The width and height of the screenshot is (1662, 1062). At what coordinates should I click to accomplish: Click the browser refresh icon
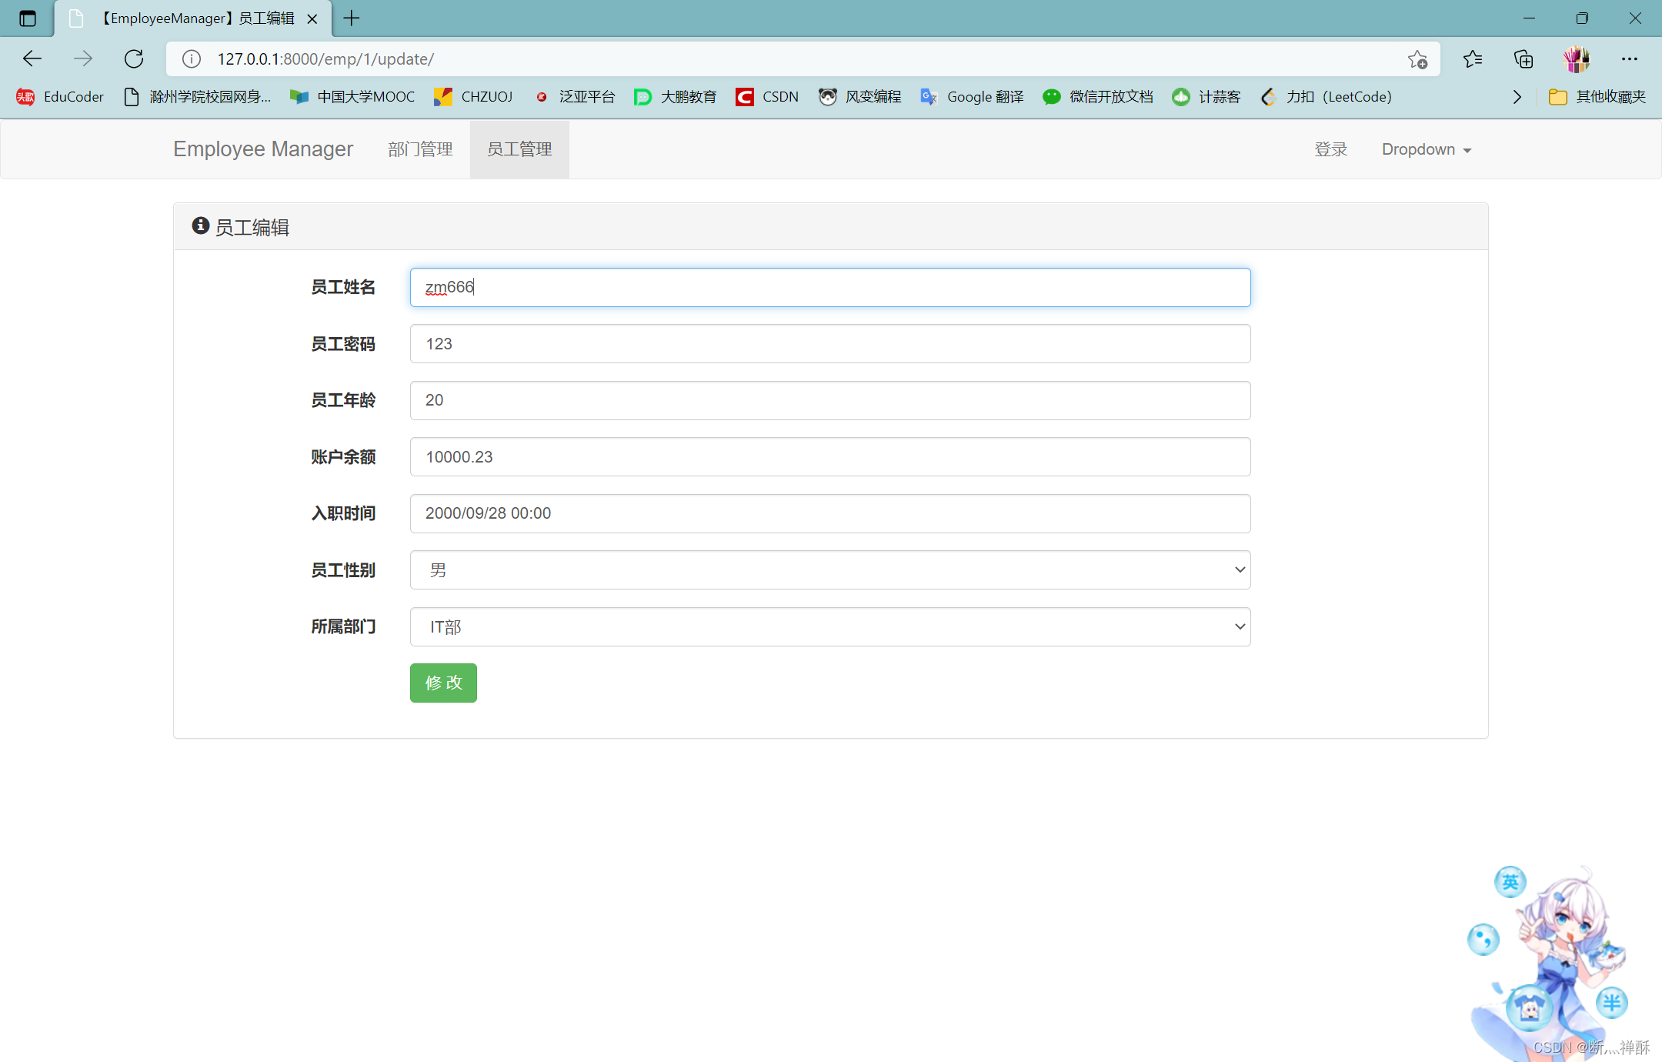tap(134, 59)
